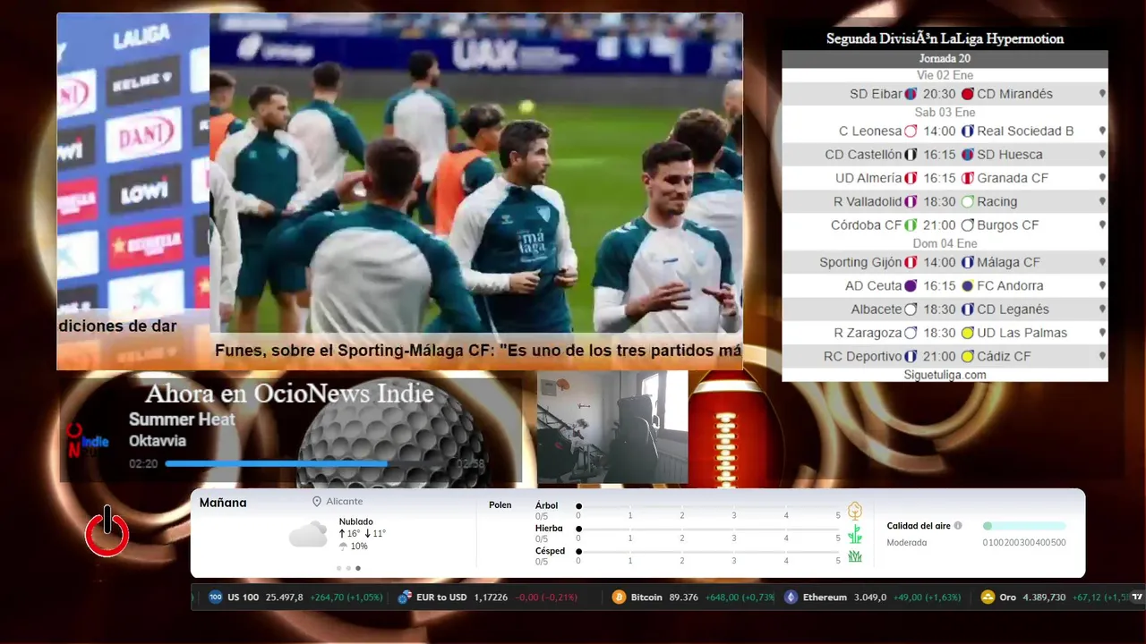Click the Real Sociedad B team name
This screenshot has width=1146, height=644.
(1025, 131)
